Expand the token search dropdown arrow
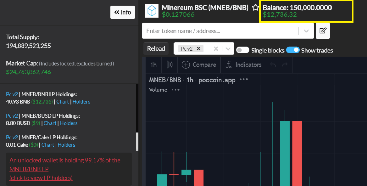This screenshot has width=367, height=186. coord(306,31)
